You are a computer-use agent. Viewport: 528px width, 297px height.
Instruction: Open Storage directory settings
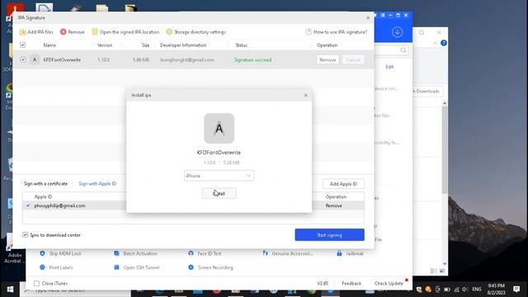(x=196, y=32)
